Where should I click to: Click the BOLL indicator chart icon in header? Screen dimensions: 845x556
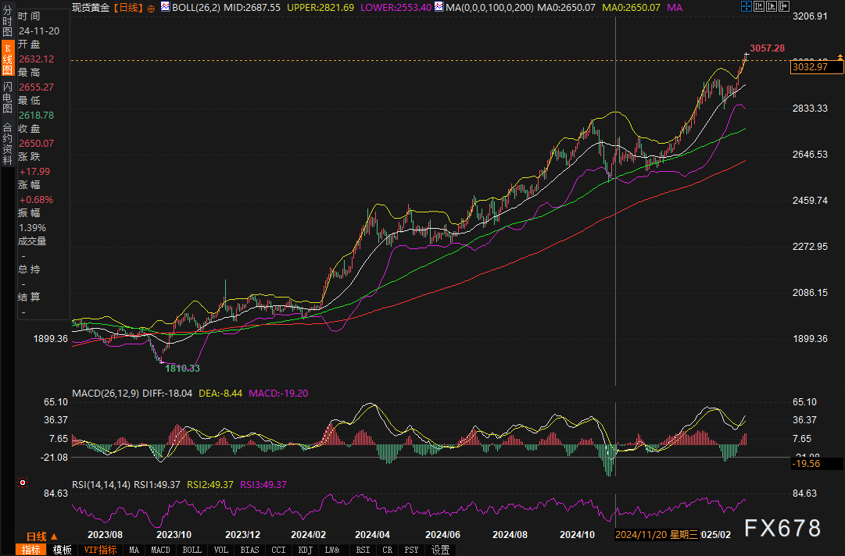pyautogui.click(x=164, y=7)
